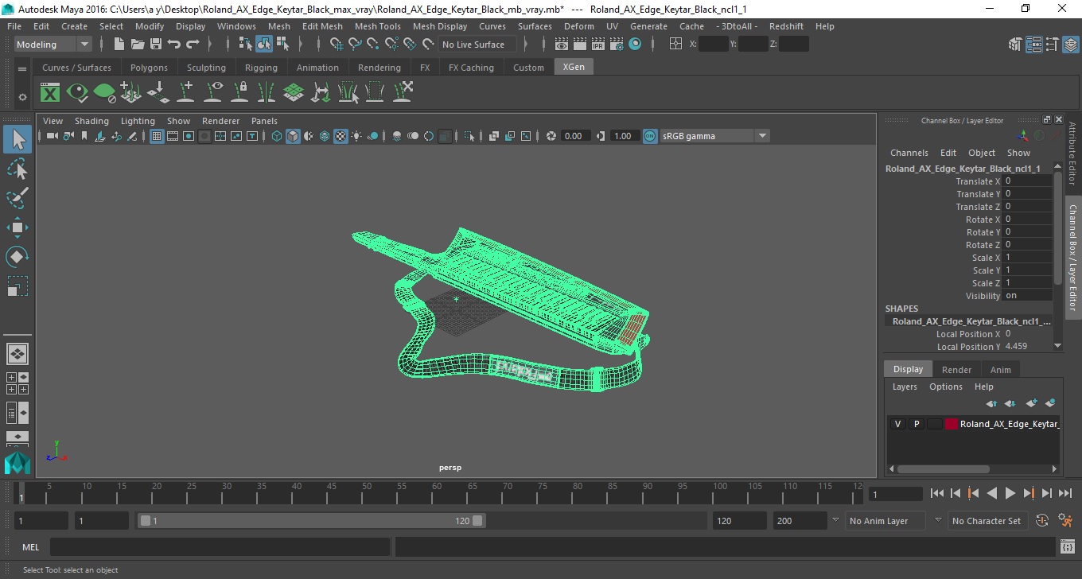Start IPR render button
The image size is (1082, 579).
click(x=598, y=45)
